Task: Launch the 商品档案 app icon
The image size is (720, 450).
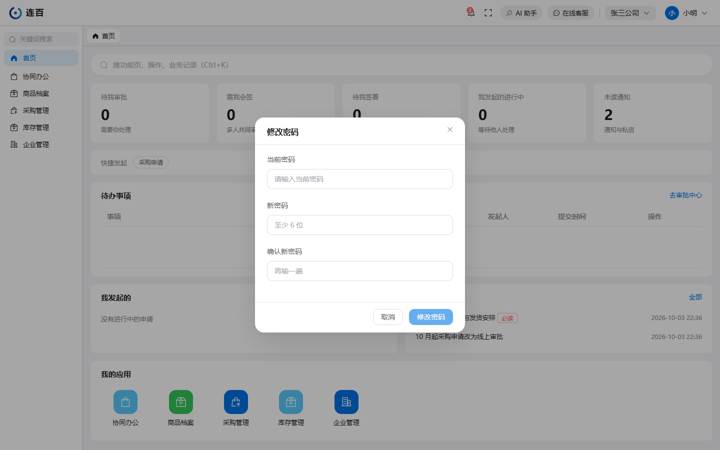Action: point(181,402)
